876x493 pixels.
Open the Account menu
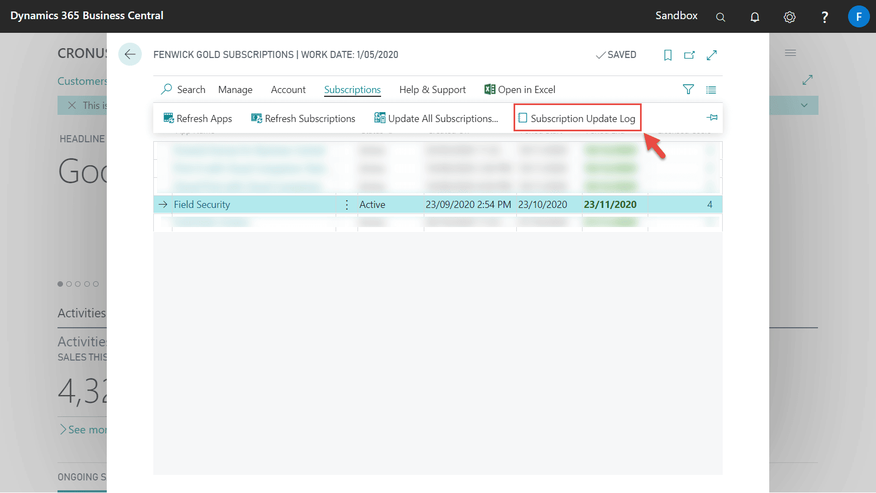(x=288, y=90)
